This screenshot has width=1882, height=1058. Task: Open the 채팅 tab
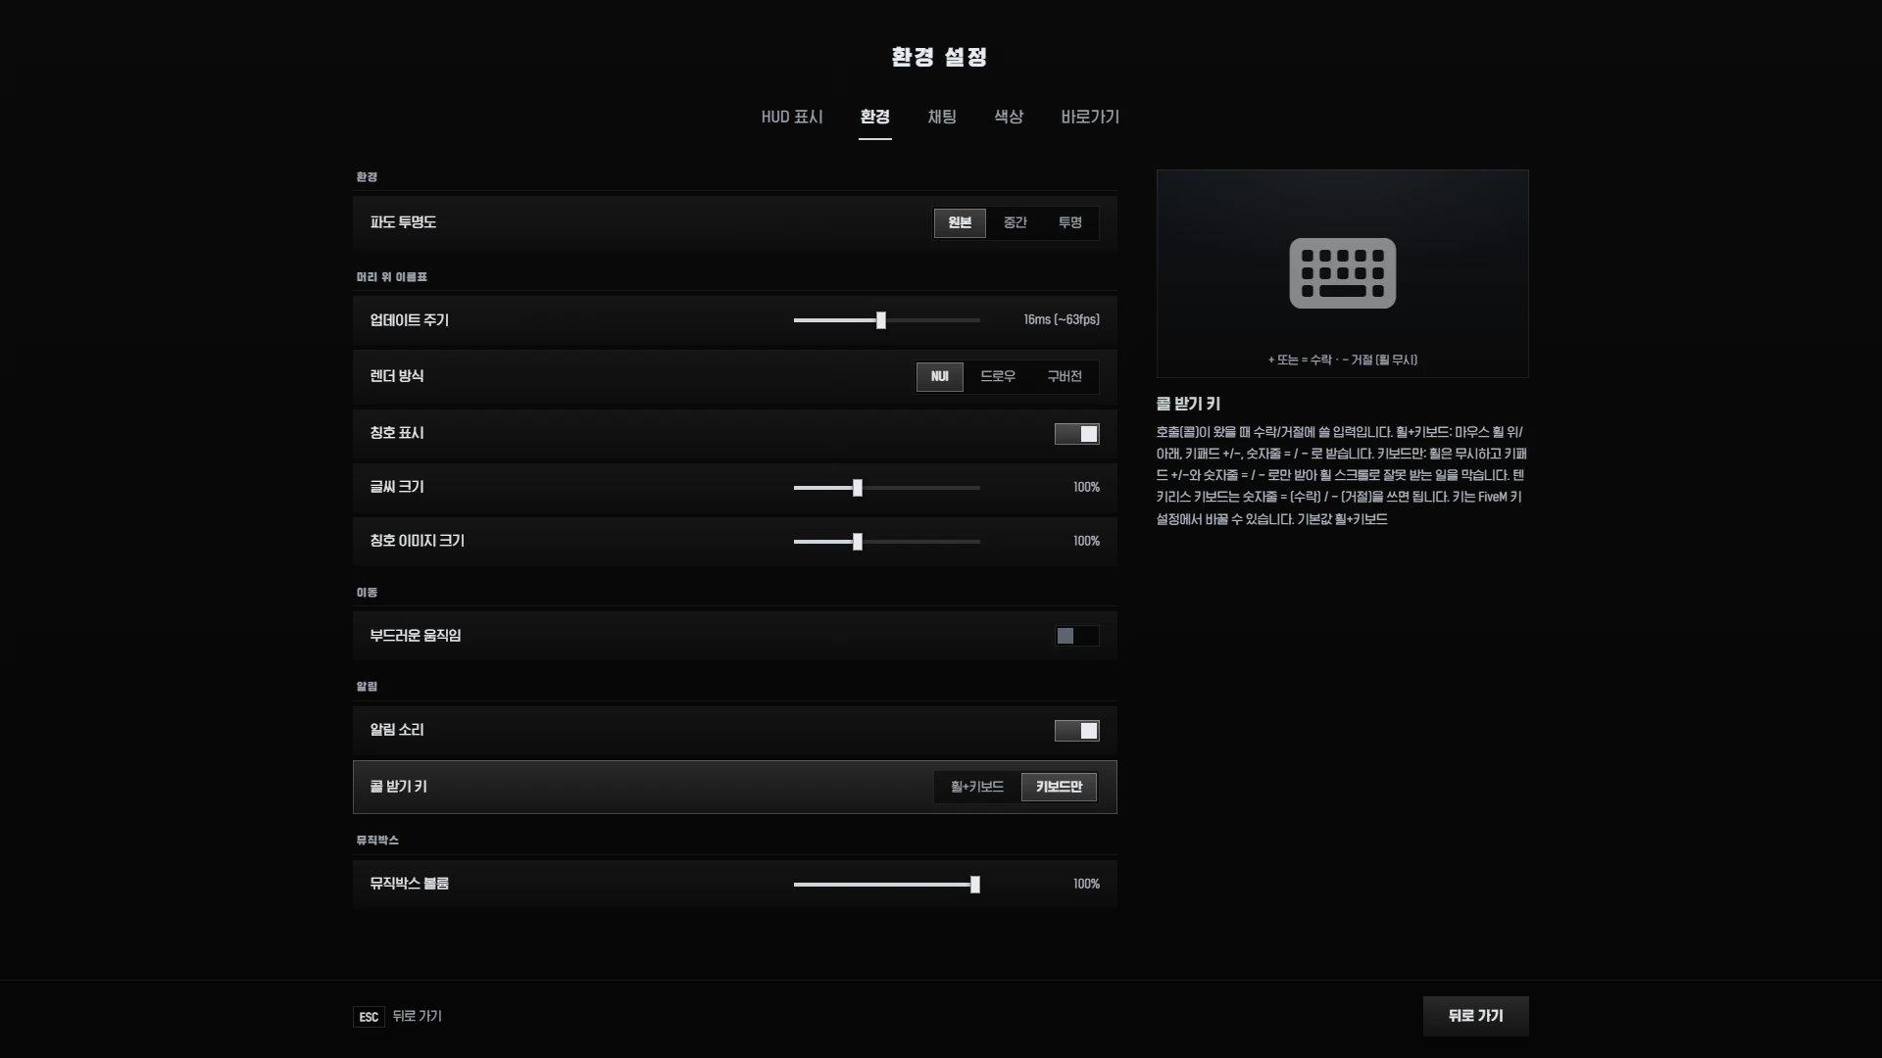pos(942,118)
